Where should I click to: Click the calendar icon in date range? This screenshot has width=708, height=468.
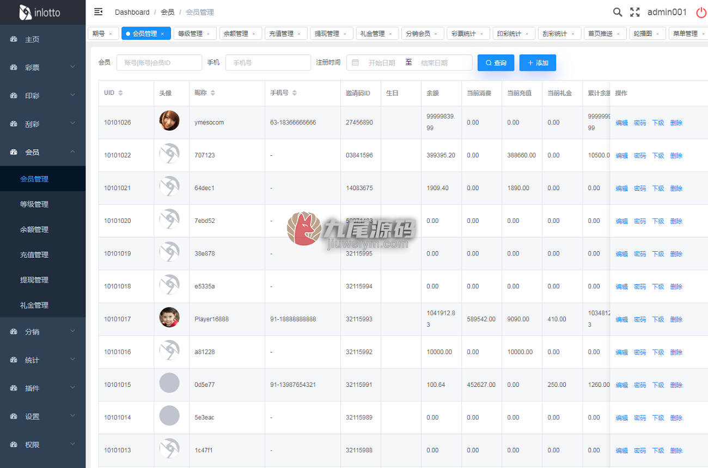[356, 63]
